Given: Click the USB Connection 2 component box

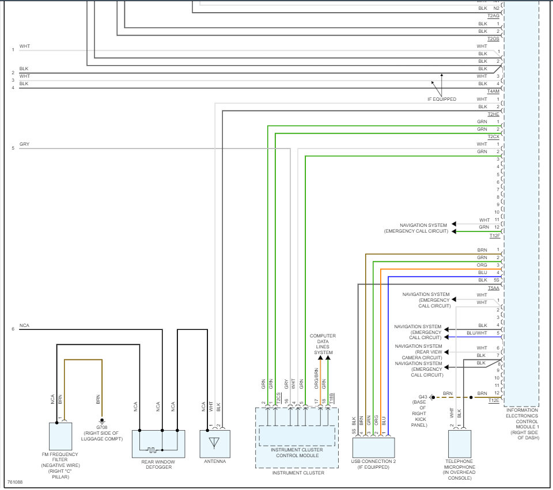Looking at the screenshot, I should (x=373, y=448).
